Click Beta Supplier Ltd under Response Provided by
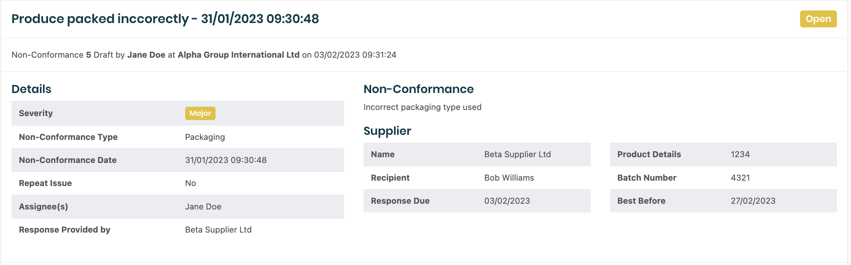 tap(218, 230)
